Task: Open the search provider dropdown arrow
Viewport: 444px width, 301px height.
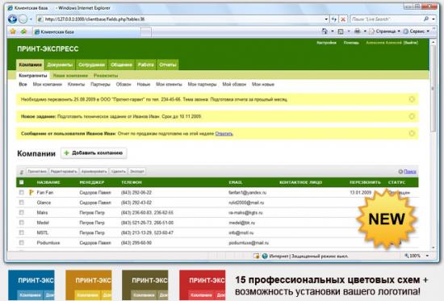Action: 434,19
